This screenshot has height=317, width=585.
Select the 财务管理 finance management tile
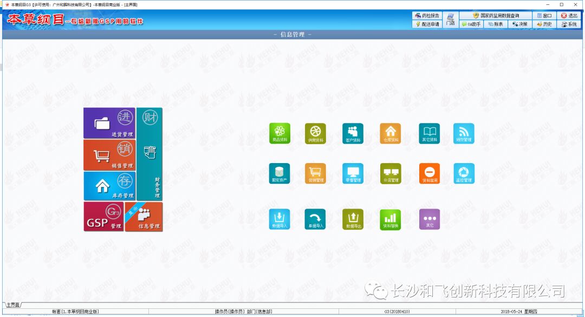149,154
